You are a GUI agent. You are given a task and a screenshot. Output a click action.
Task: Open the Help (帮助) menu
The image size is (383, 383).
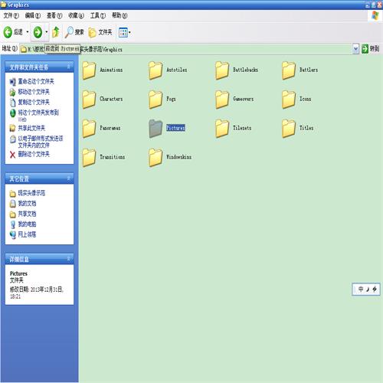click(x=119, y=15)
